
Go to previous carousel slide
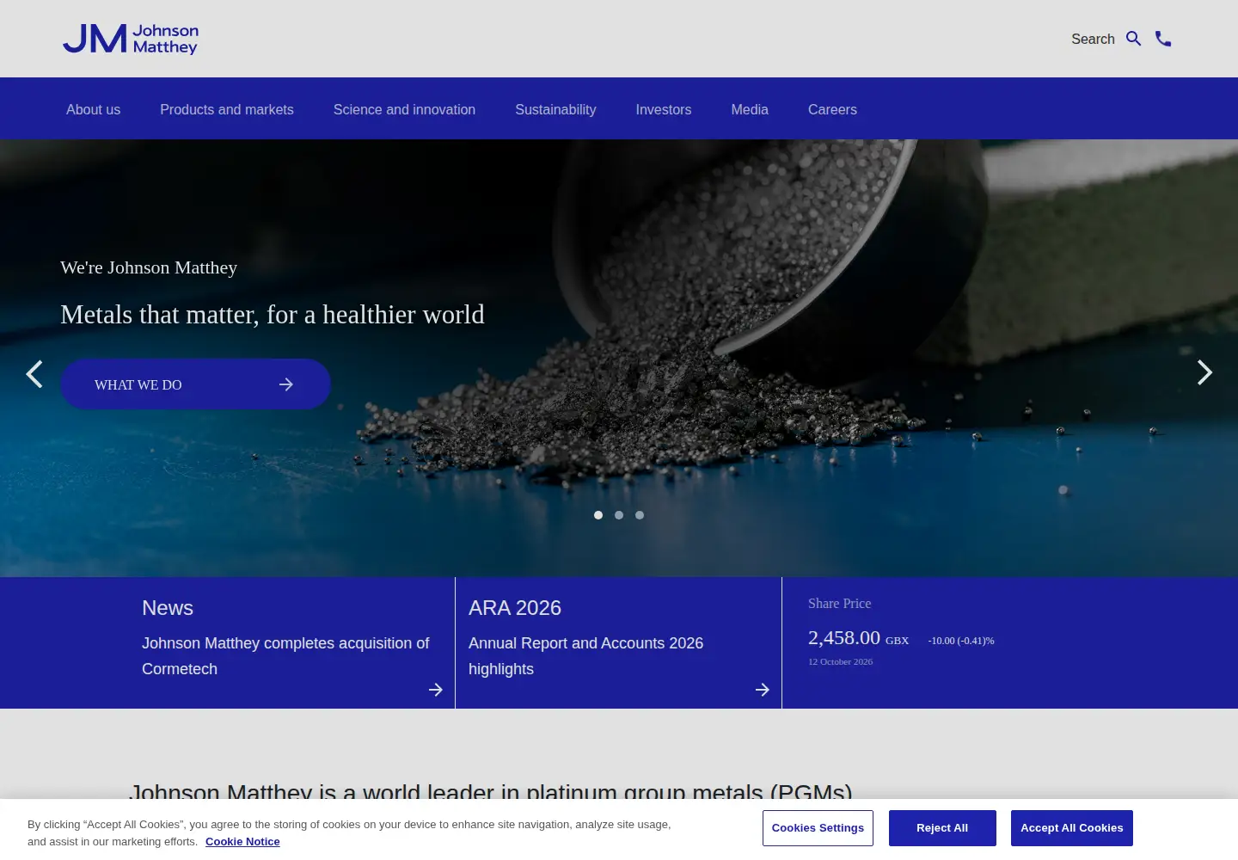34,374
